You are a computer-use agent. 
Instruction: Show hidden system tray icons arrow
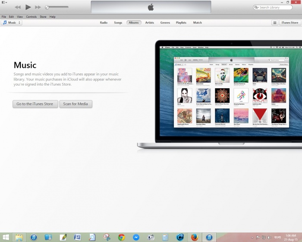coord(252,237)
